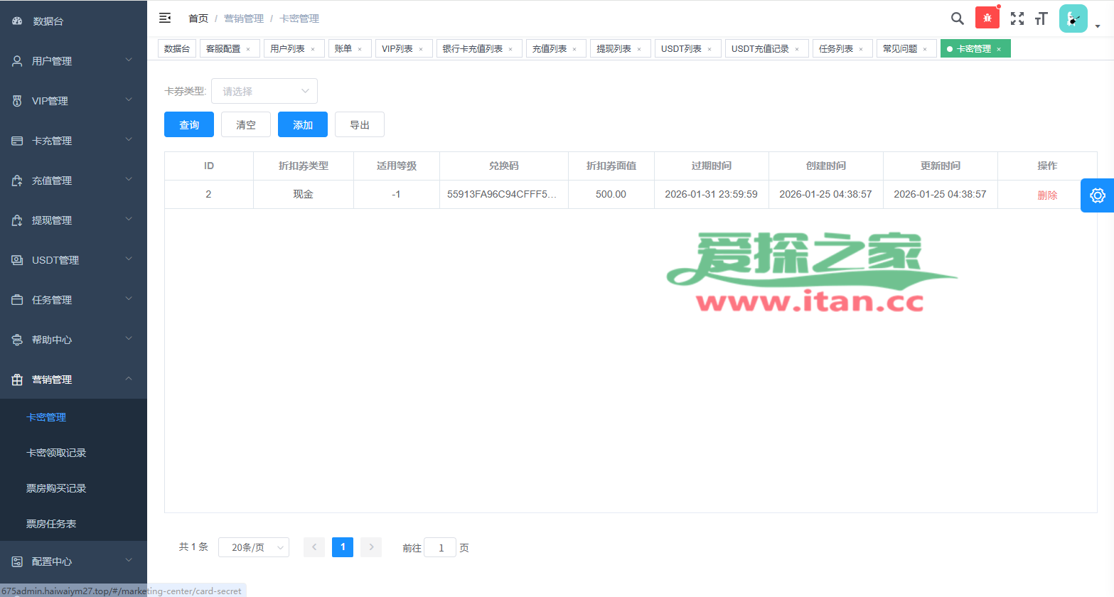The image size is (1114, 597).
Task: Click the 添加 button
Action: click(x=302, y=124)
